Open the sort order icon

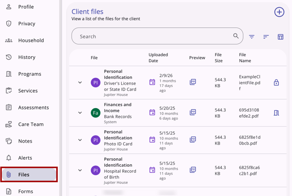[266, 37]
